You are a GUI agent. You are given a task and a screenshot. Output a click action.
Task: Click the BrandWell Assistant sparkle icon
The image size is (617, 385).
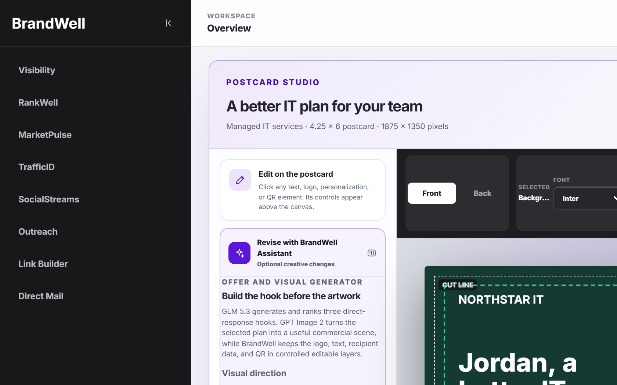[239, 253]
